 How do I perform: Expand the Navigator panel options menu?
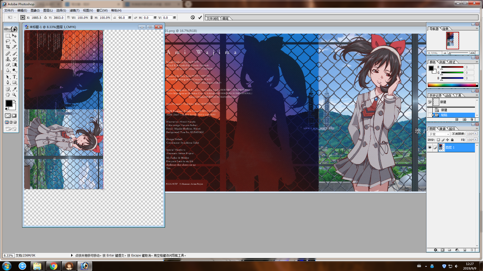477,29
